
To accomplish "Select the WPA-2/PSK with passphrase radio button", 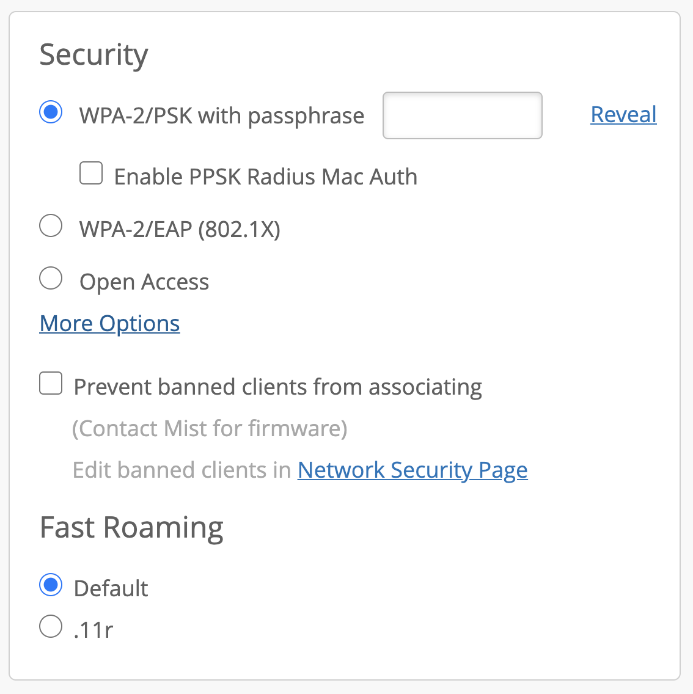I will [51, 112].
